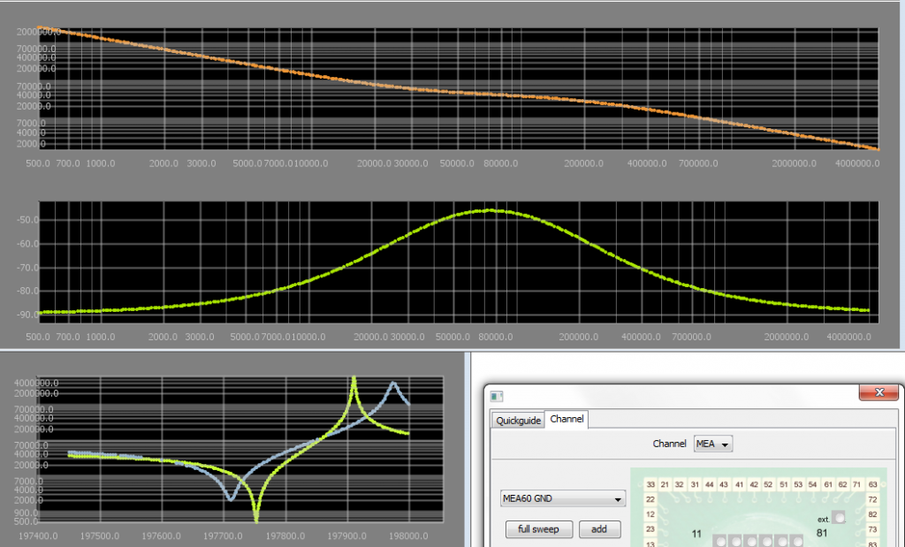Select electrode pad 63
This screenshot has width=905, height=547.
873,485
